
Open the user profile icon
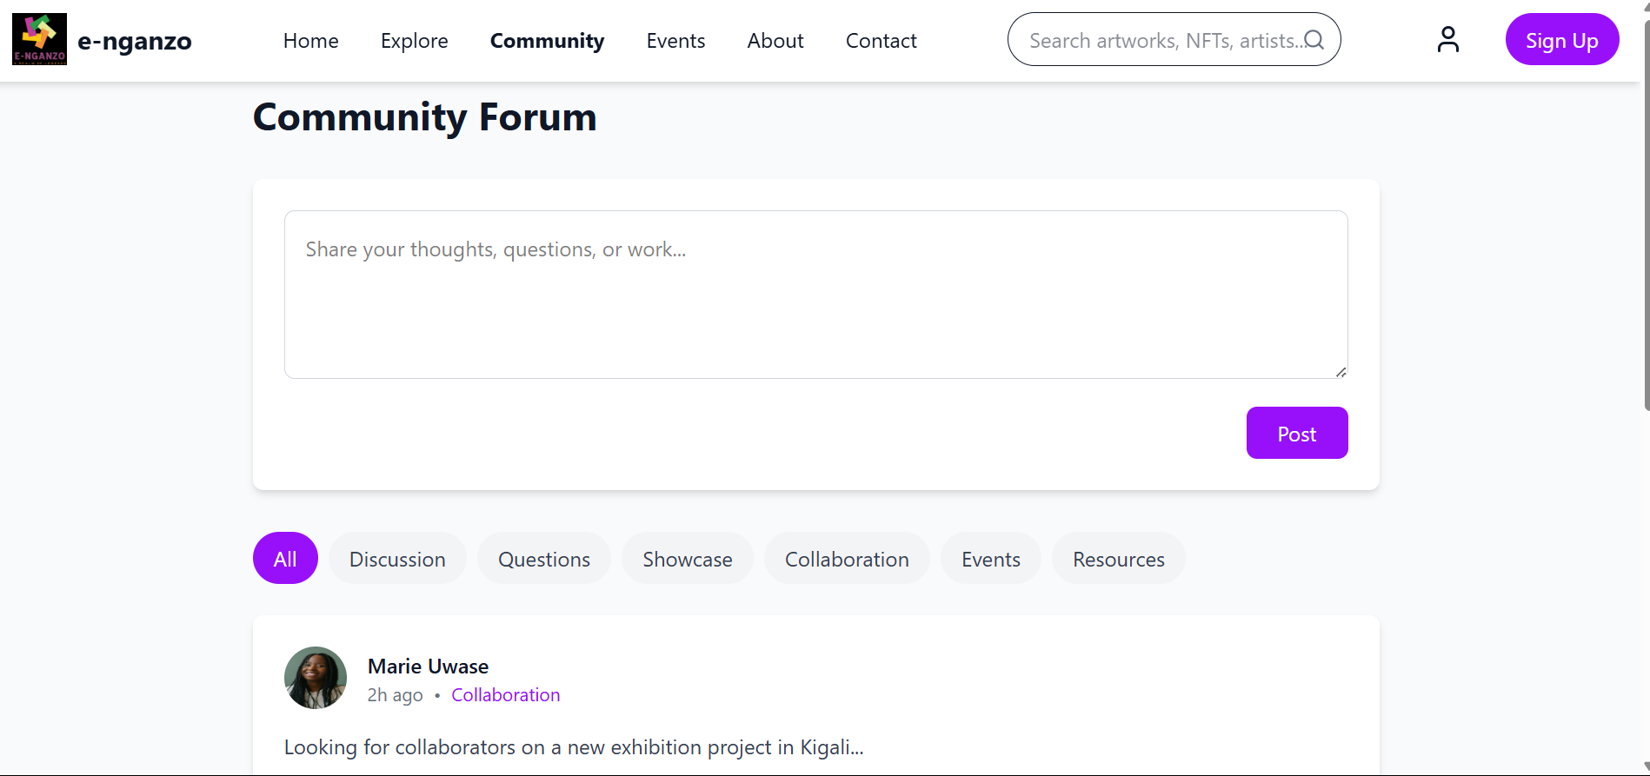pos(1447,39)
